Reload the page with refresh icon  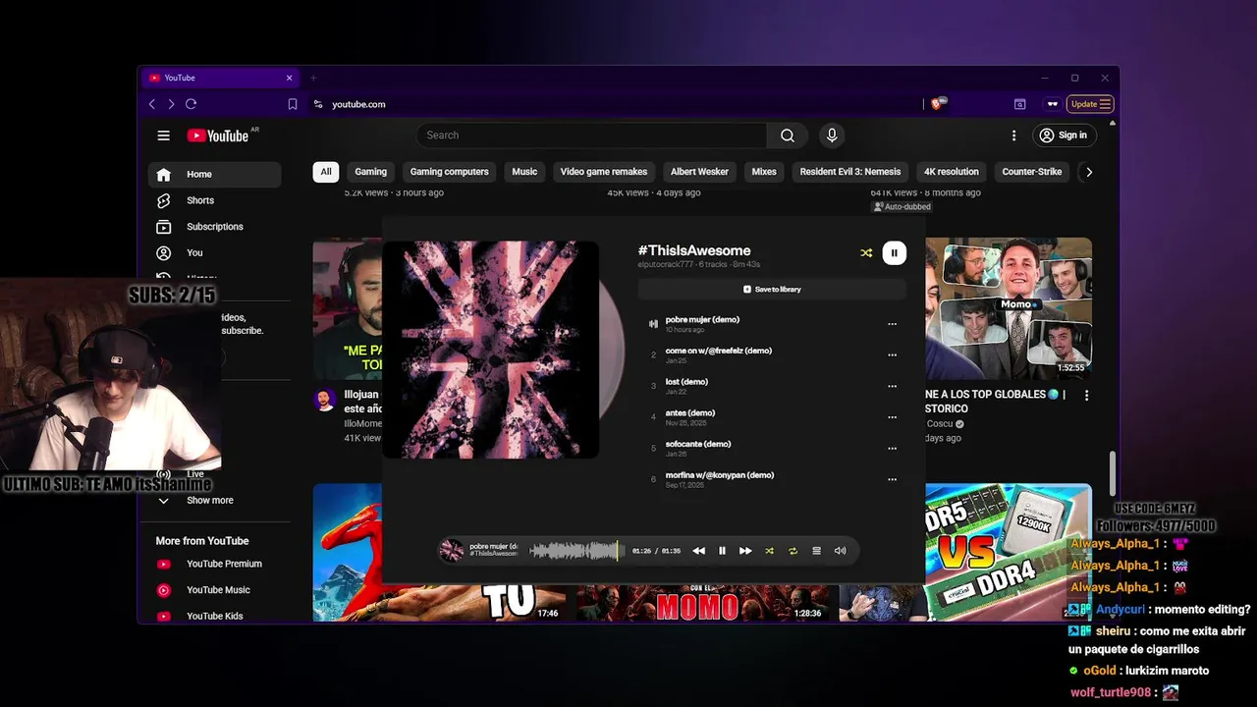pyautogui.click(x=191, y=104)
